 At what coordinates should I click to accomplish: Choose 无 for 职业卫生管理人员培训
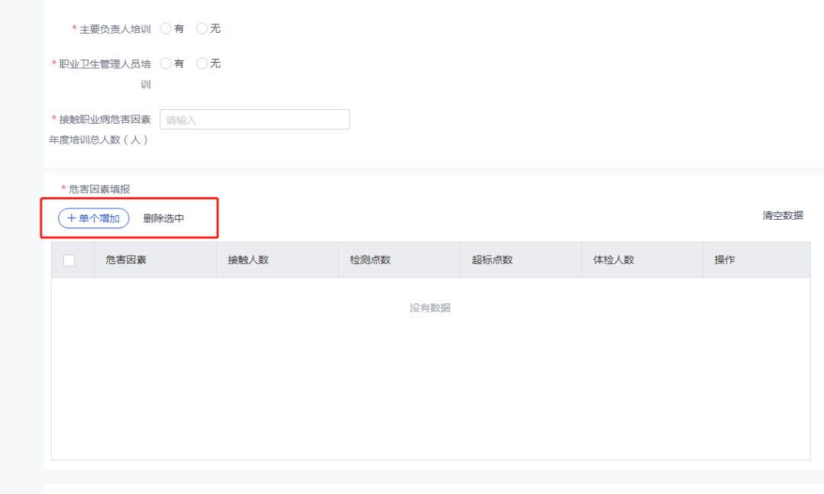click(x=202, y=63)
